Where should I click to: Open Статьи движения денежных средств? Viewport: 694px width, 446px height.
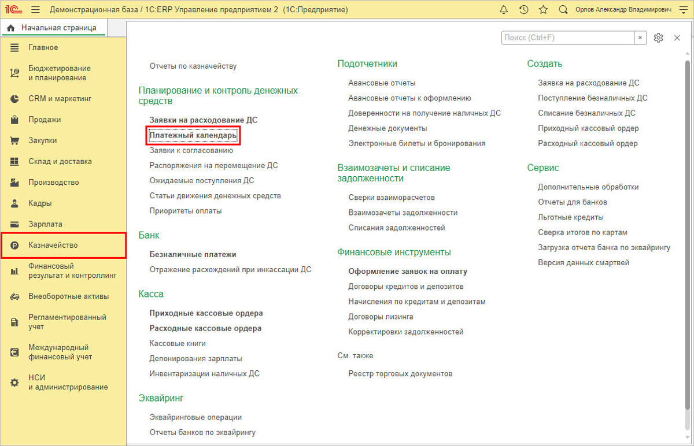click(x=215, y=196)
